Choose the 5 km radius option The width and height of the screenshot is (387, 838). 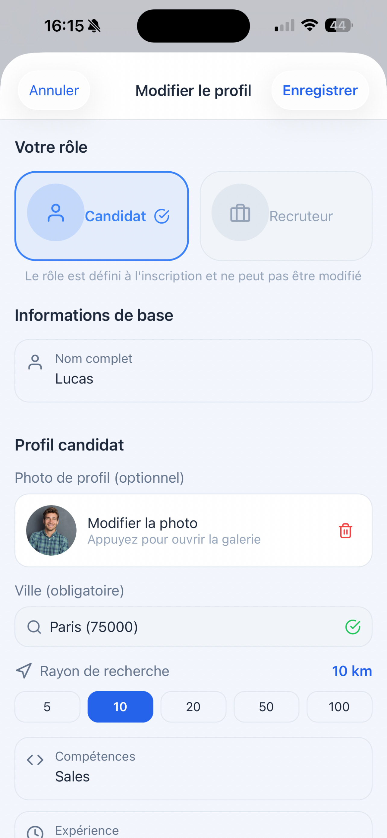[47, 706]
